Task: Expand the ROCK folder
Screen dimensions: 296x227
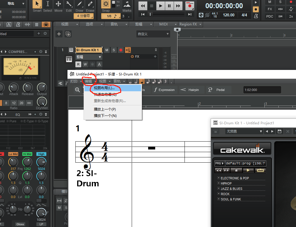Action: [x=219, y=194]
